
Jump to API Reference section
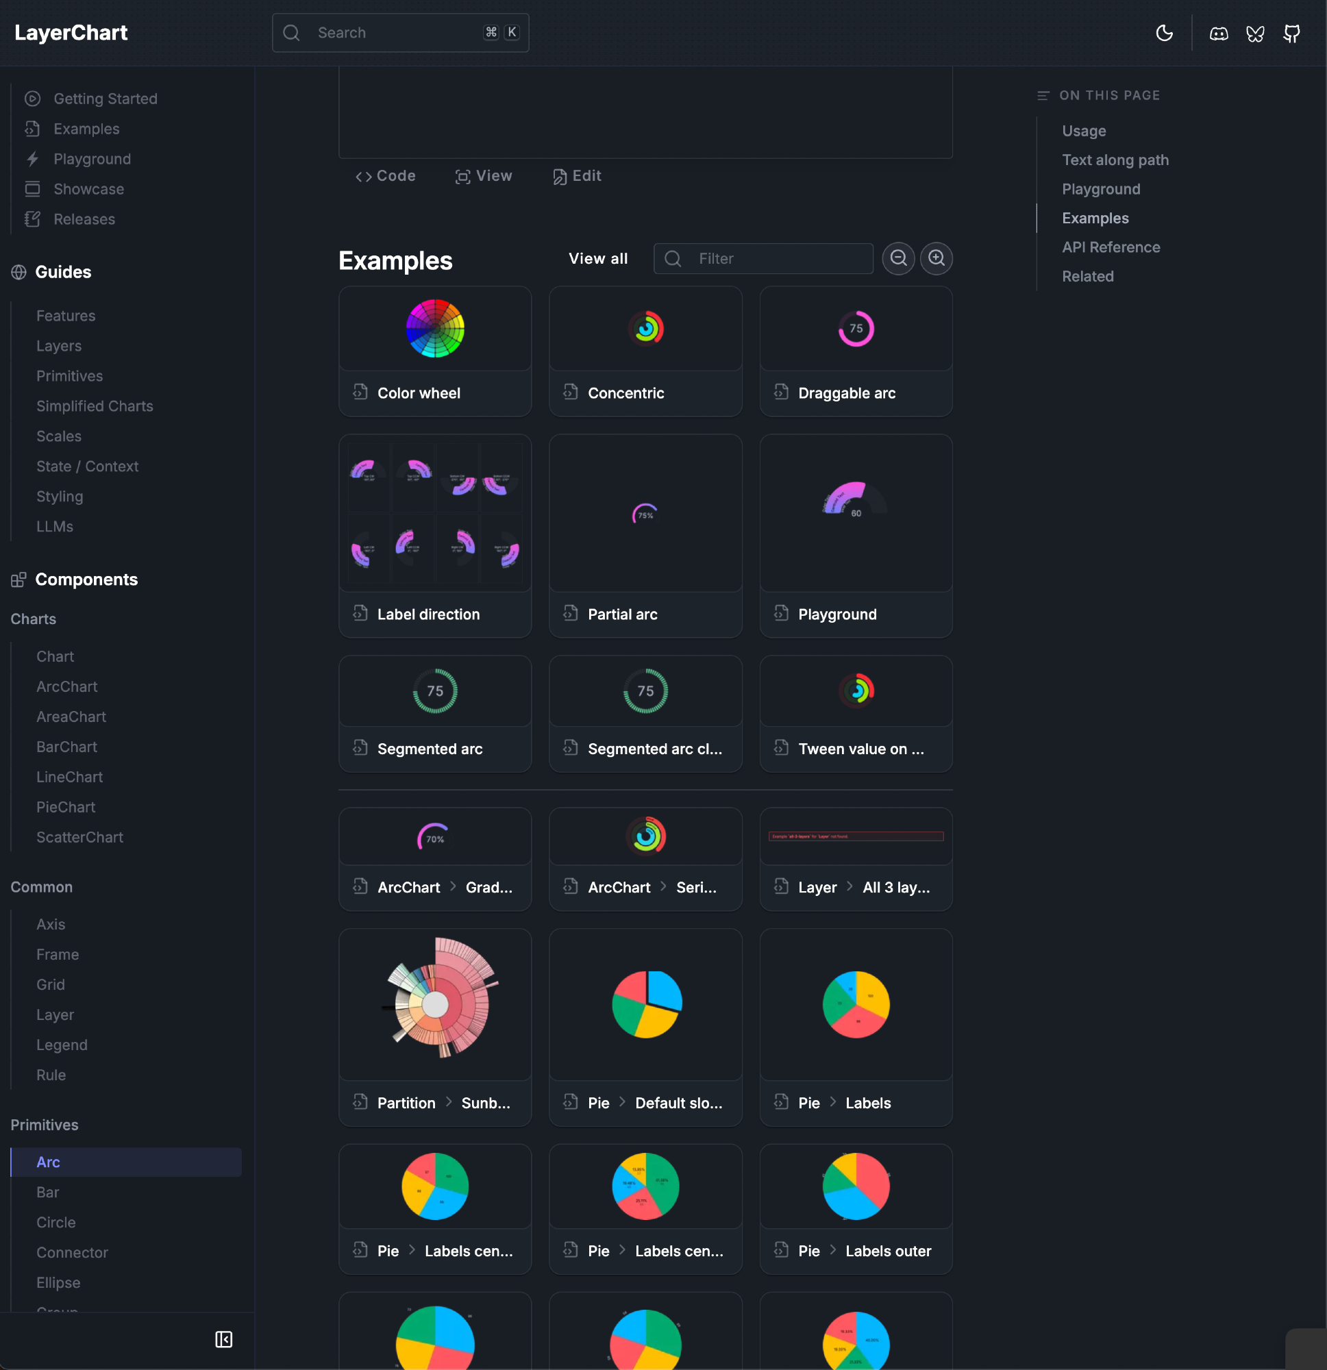(x=1111, y=247)
